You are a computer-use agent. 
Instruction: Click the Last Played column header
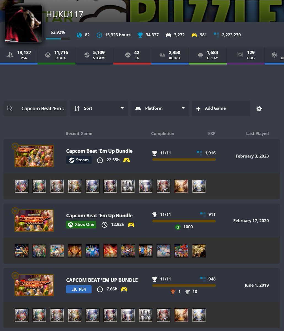click(257, 134)
